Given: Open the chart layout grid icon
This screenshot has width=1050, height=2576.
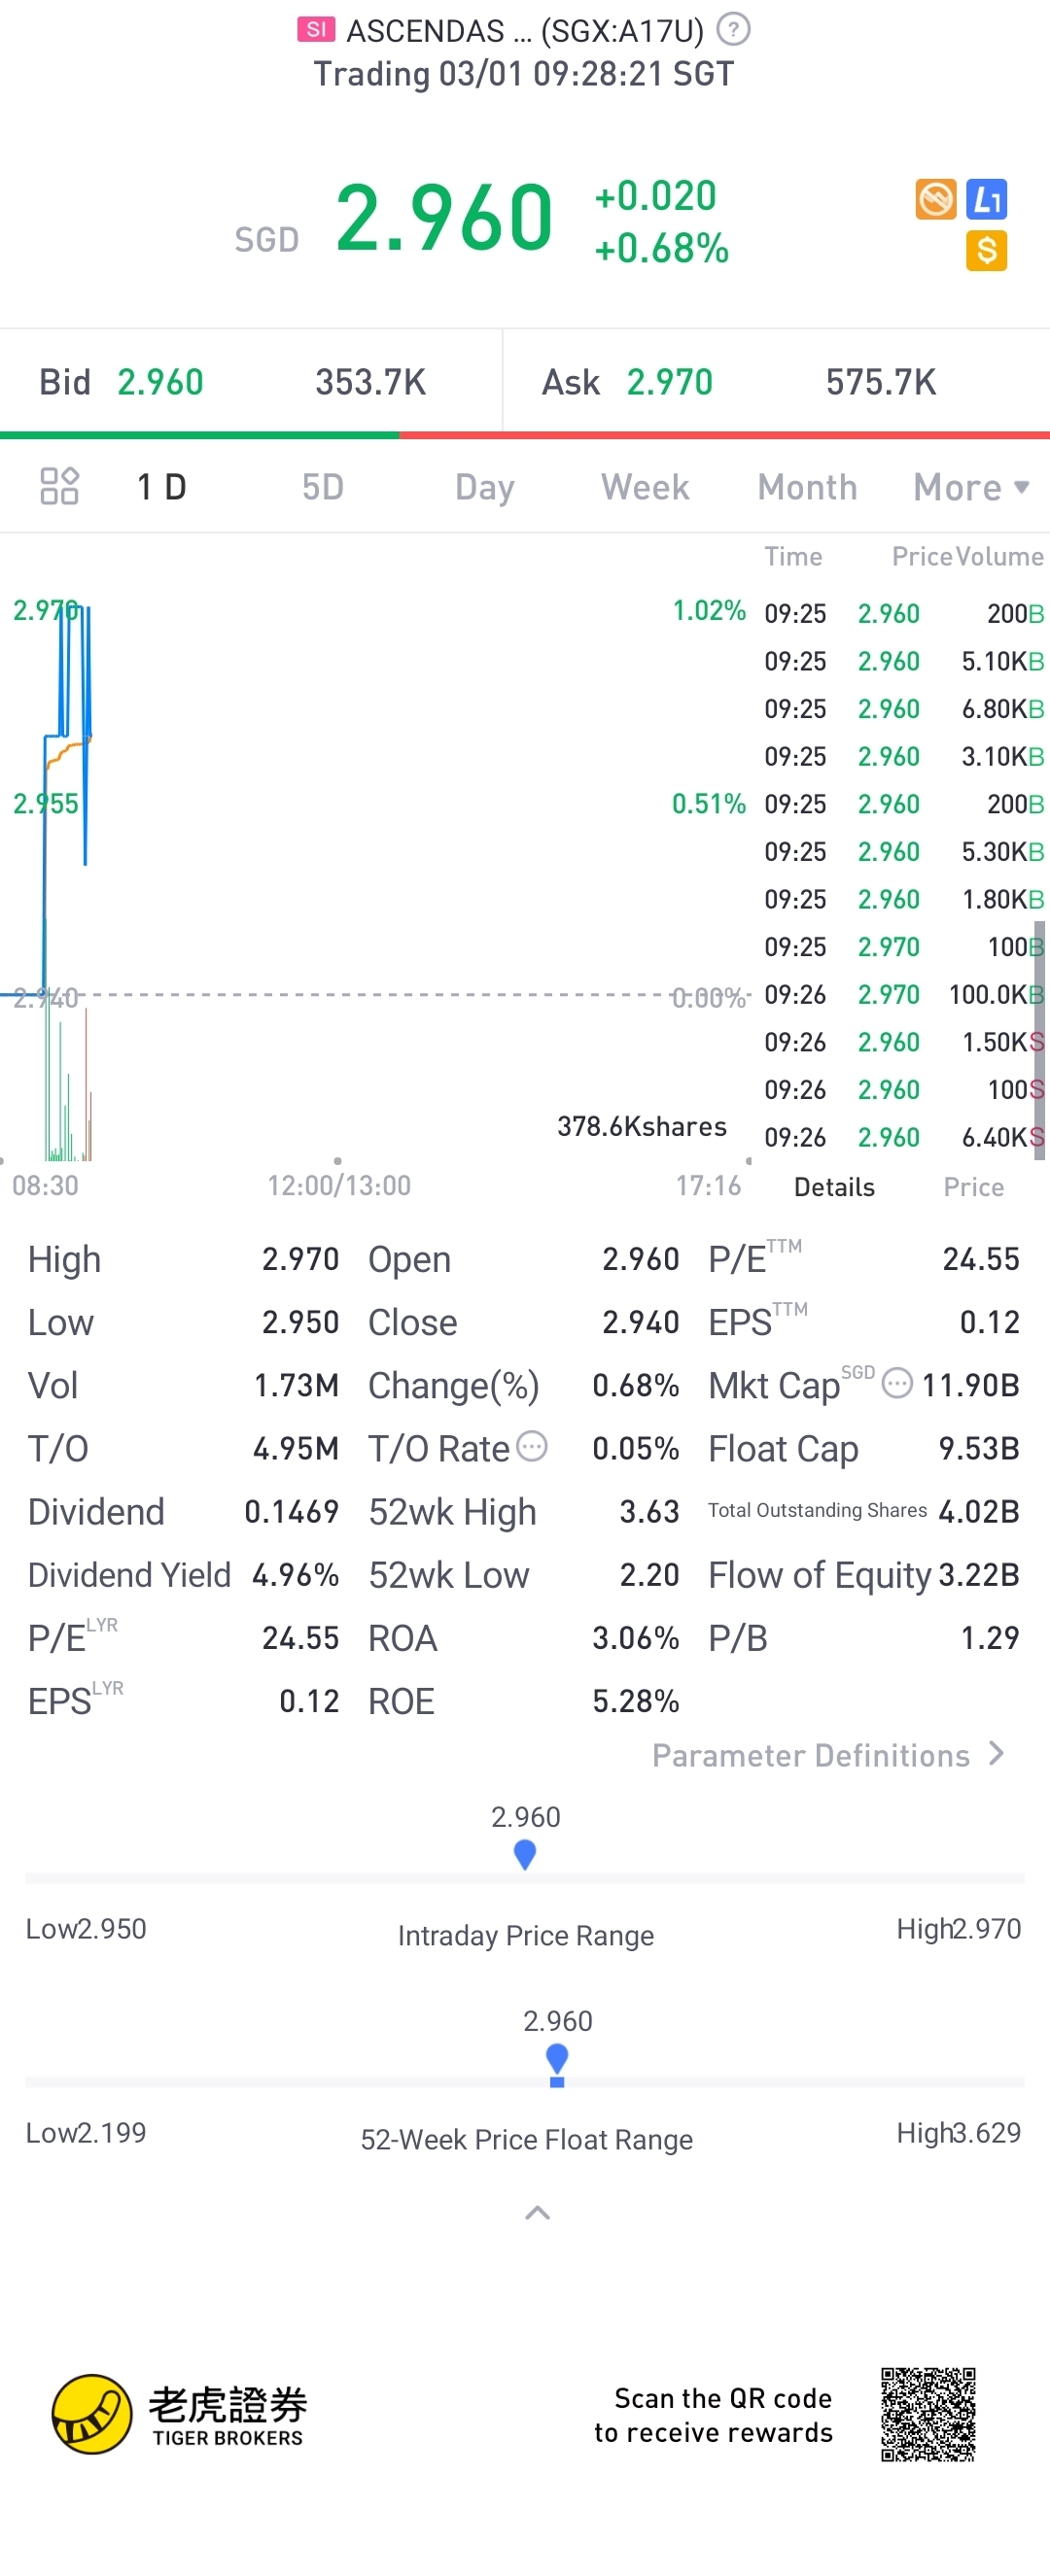Looking at the screenshot, I should tap(59, 487).
